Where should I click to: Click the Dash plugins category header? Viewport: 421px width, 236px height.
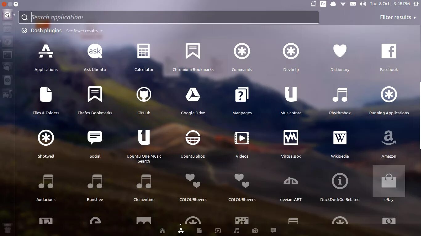coord(46,30)
